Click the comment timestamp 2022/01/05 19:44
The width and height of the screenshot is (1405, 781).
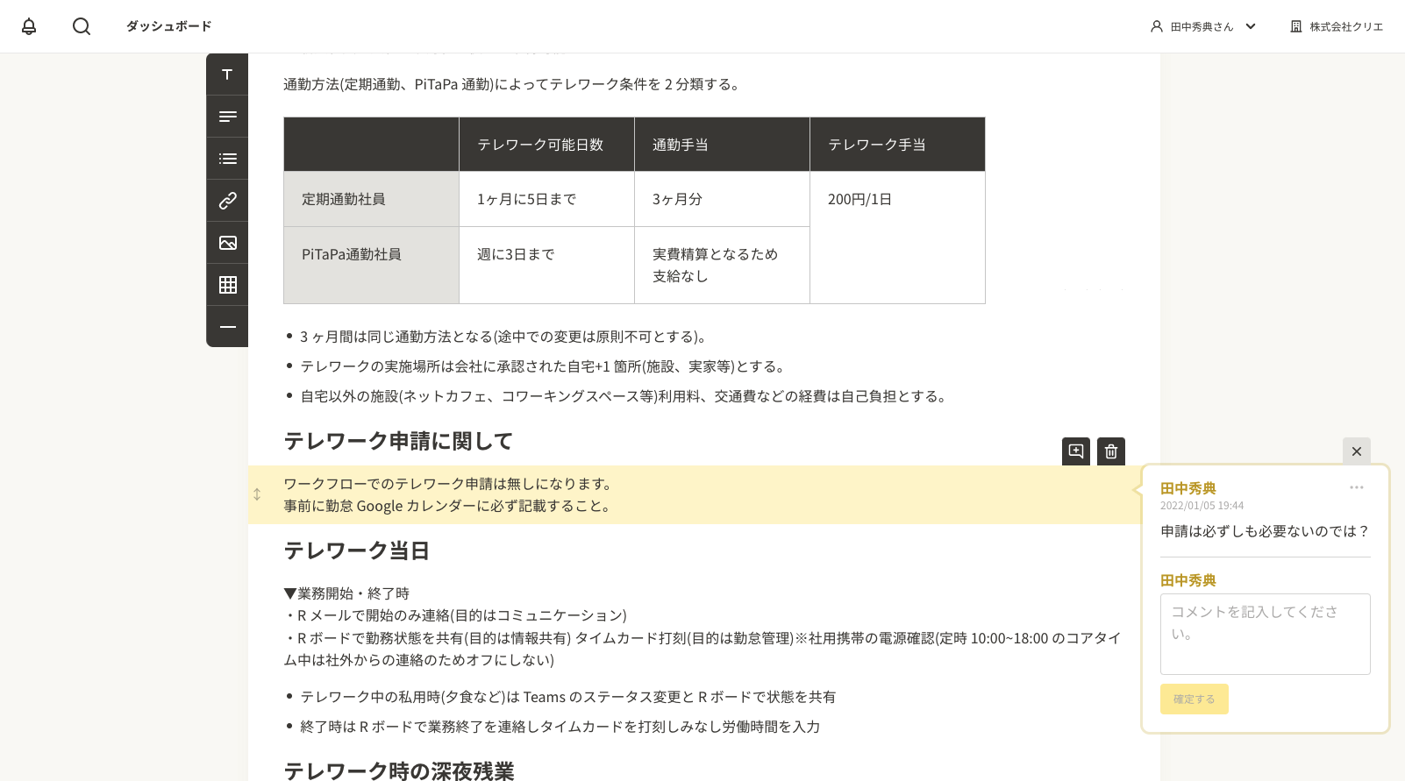click(x=1202, y=506)
